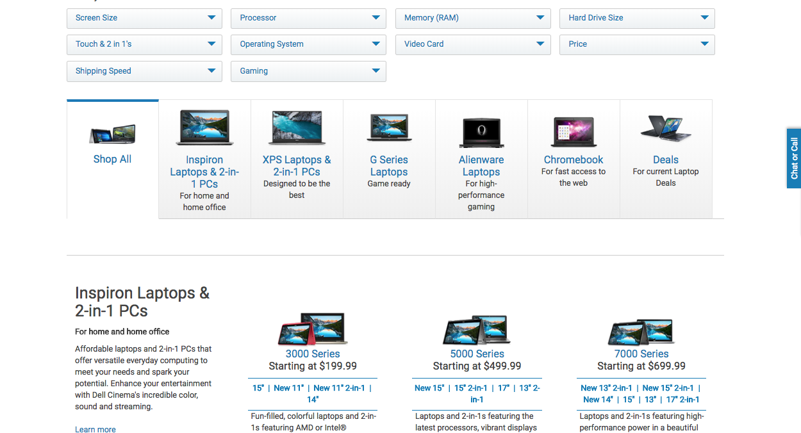Open the G Series Laptops tab

[389, 159]
